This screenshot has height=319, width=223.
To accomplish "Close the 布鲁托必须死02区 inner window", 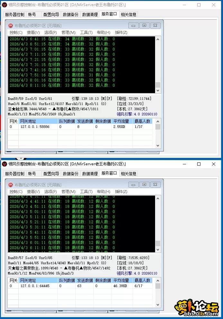I will click(155, 185).
